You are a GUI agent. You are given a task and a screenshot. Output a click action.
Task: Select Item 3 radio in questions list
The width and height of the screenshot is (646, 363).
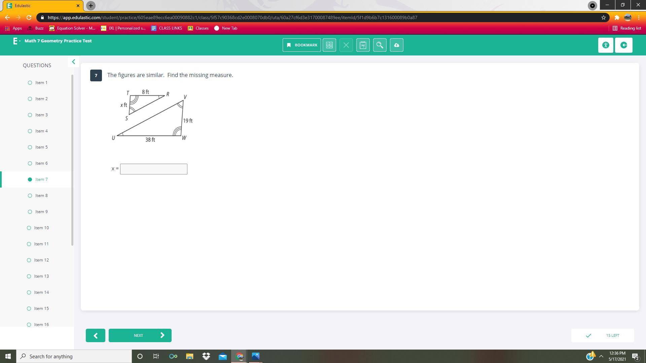30,115
